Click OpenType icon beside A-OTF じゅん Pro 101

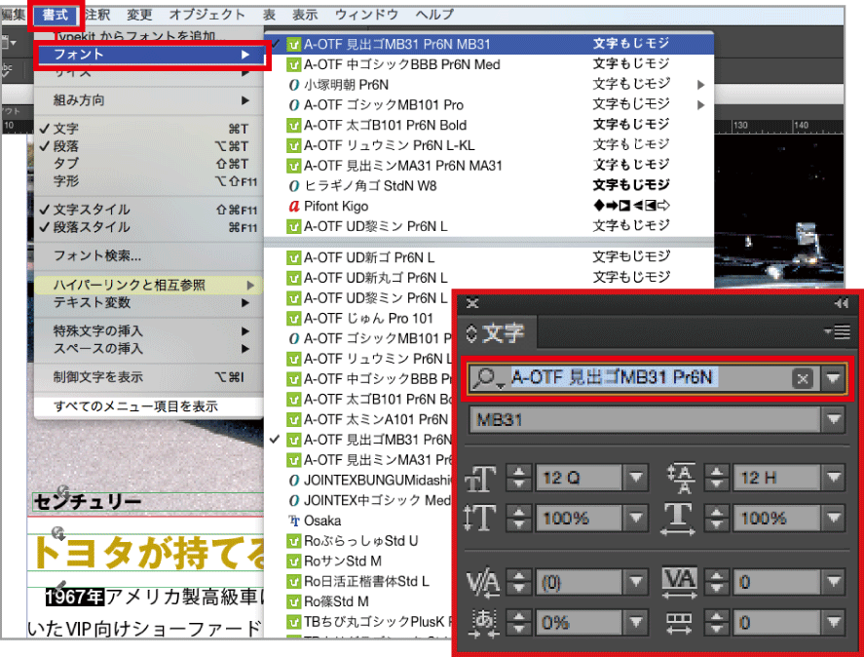(x=294, y=319)
